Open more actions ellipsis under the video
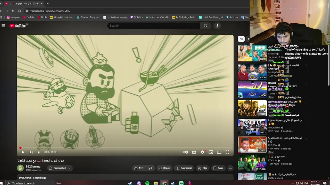Screen dimensions: 330x185 pyautogui.click(x=230, y=168)
